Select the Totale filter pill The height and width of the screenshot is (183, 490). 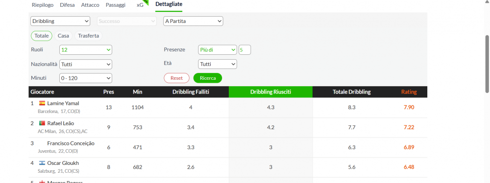click(x=42, y=36)
